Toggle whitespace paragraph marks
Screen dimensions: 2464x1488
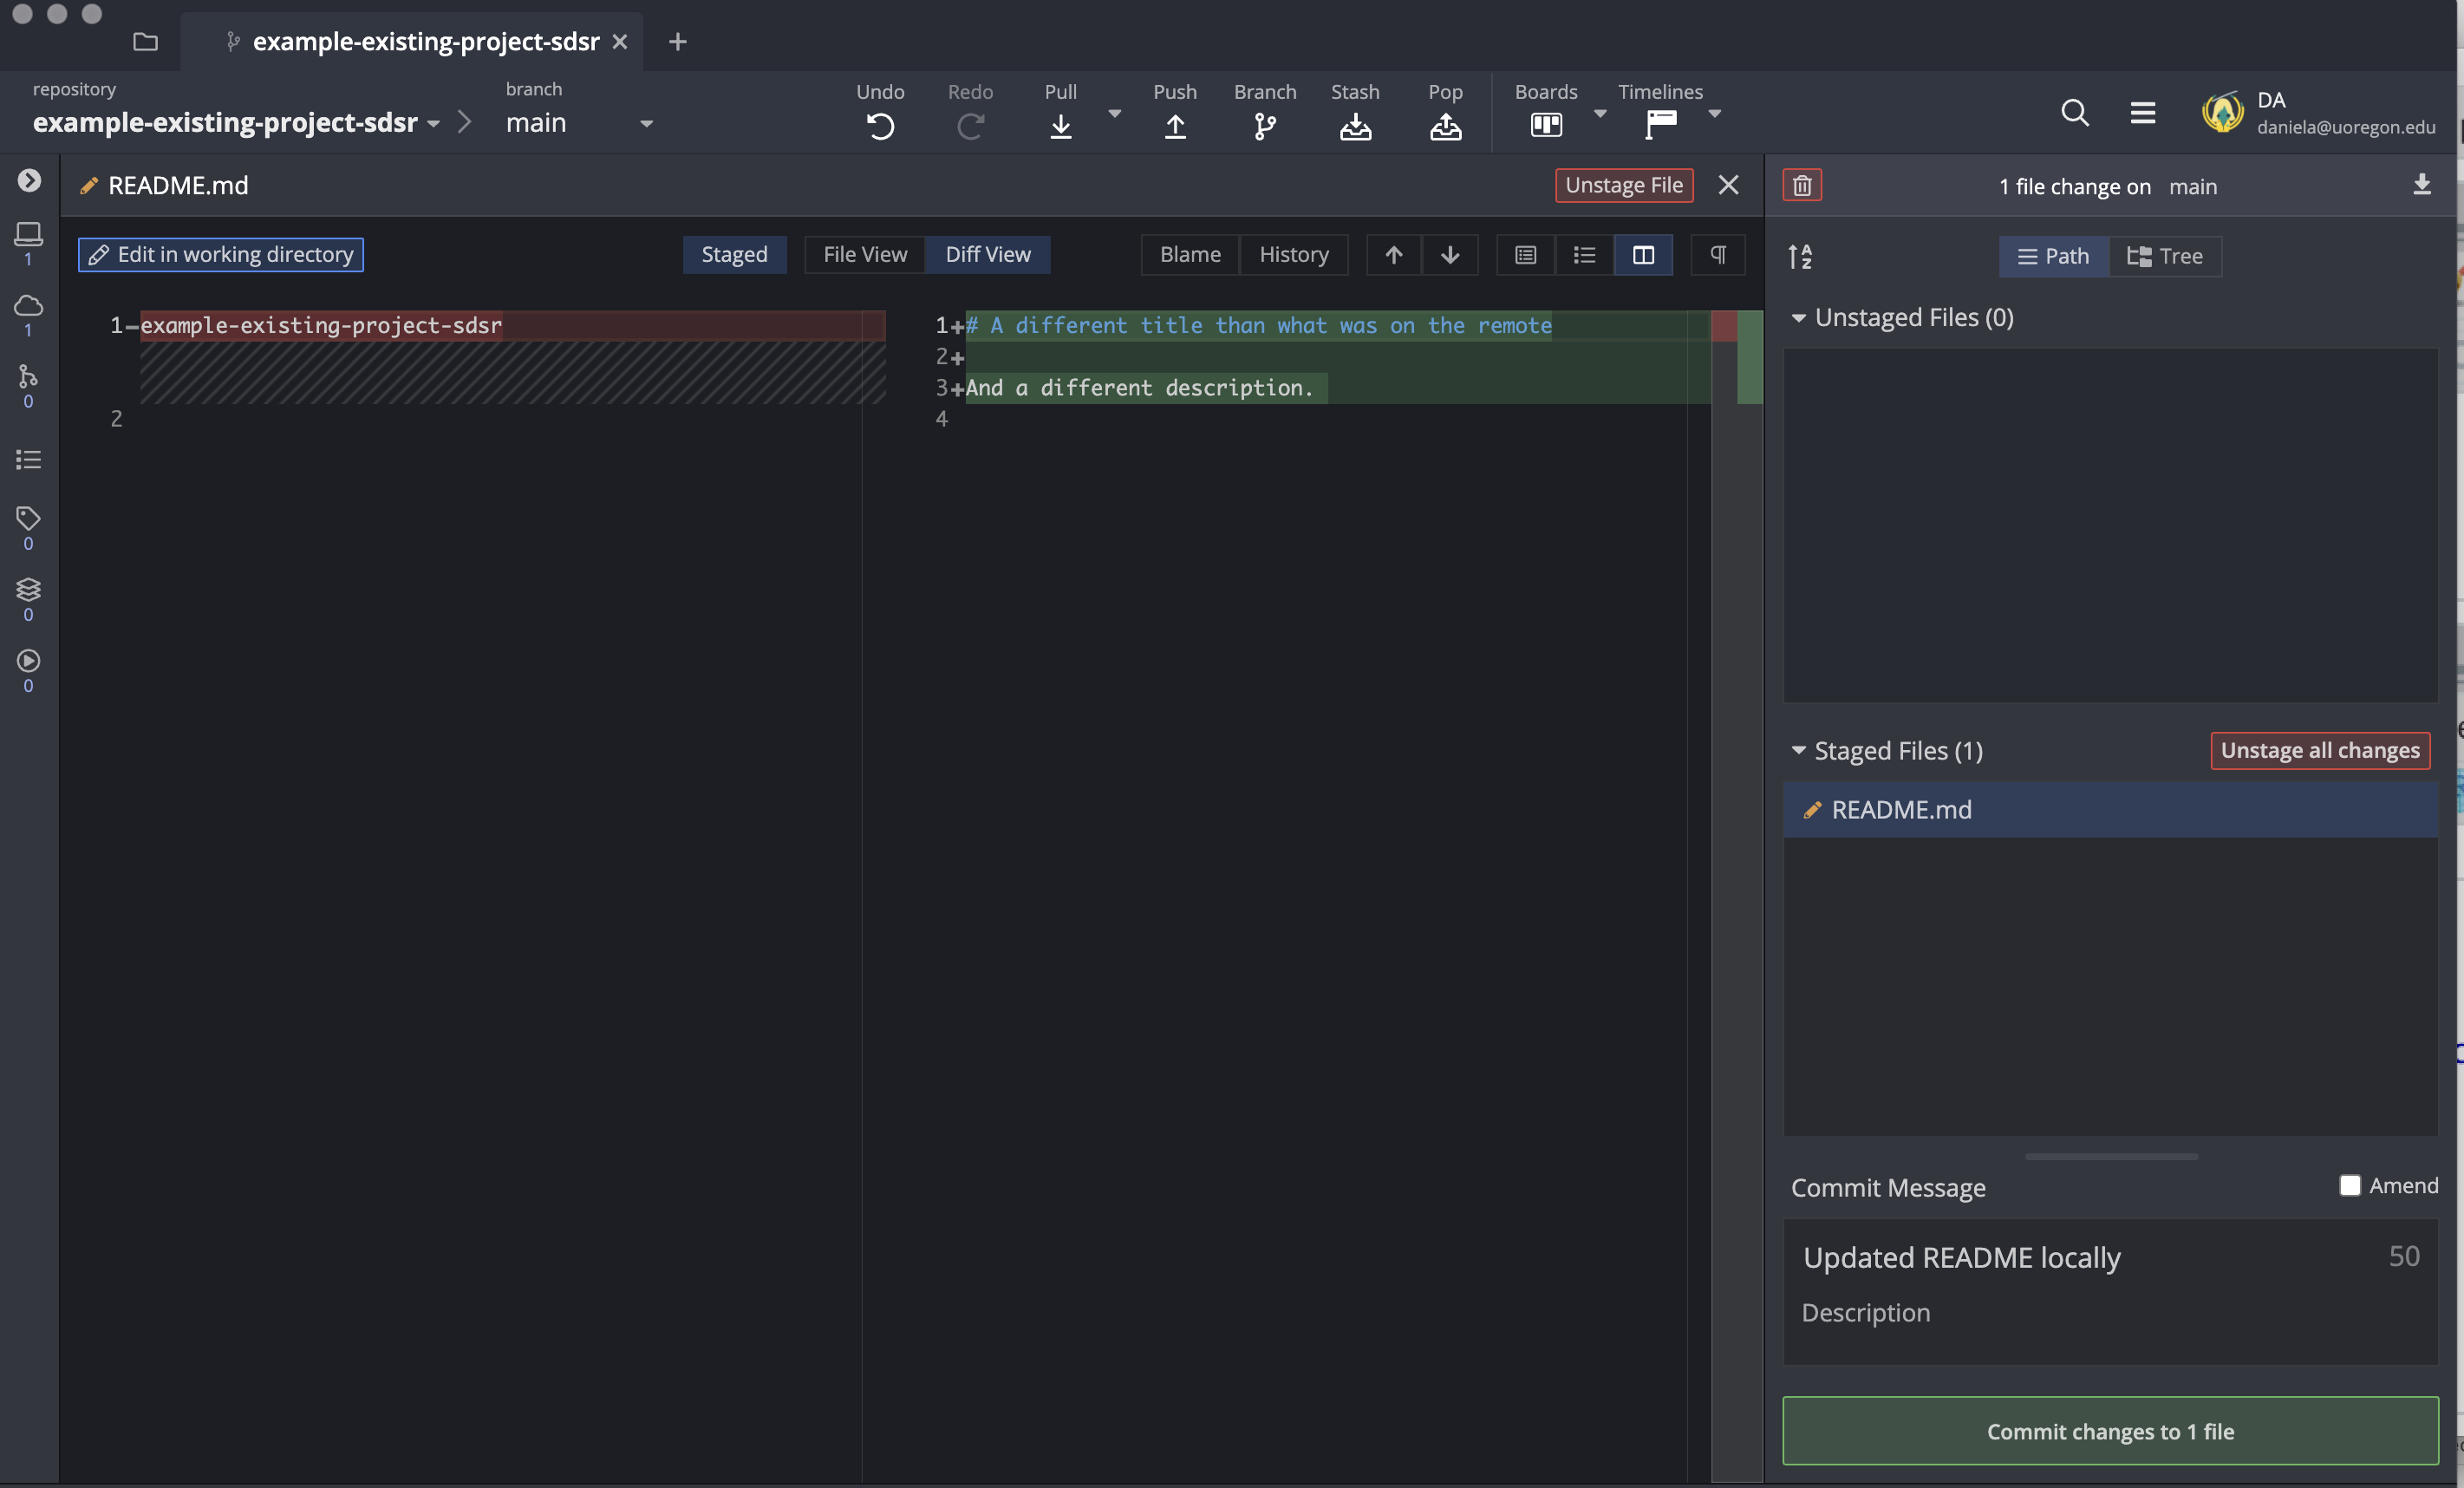pyautogui.click(x=1718, y=254)
